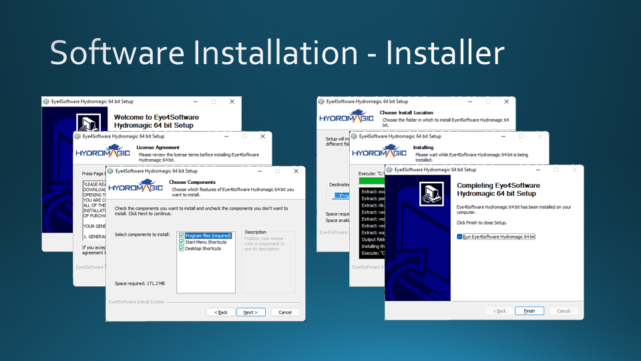Click title bar icon of Choose Components window
The width and height of the screenshot is (641, 361).
110,171
